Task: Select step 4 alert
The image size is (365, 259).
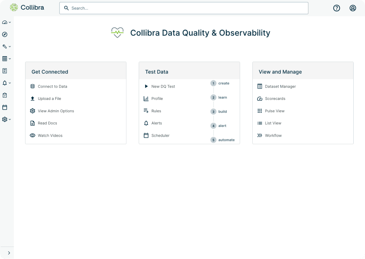Action: [x=219, y=126]
